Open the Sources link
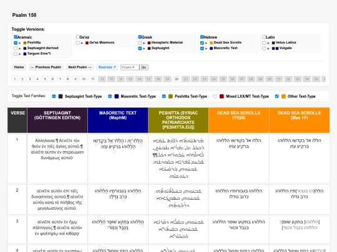 (x=107, y=67)
